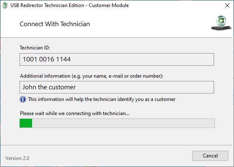
Task: Click the Cancel button
Action: (210, 156)
